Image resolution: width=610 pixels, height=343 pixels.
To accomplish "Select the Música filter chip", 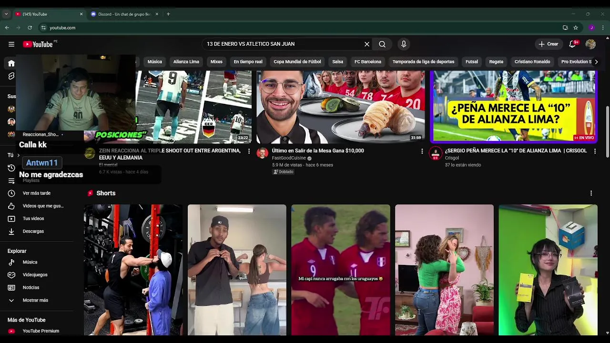I will (x=154, y=62).
